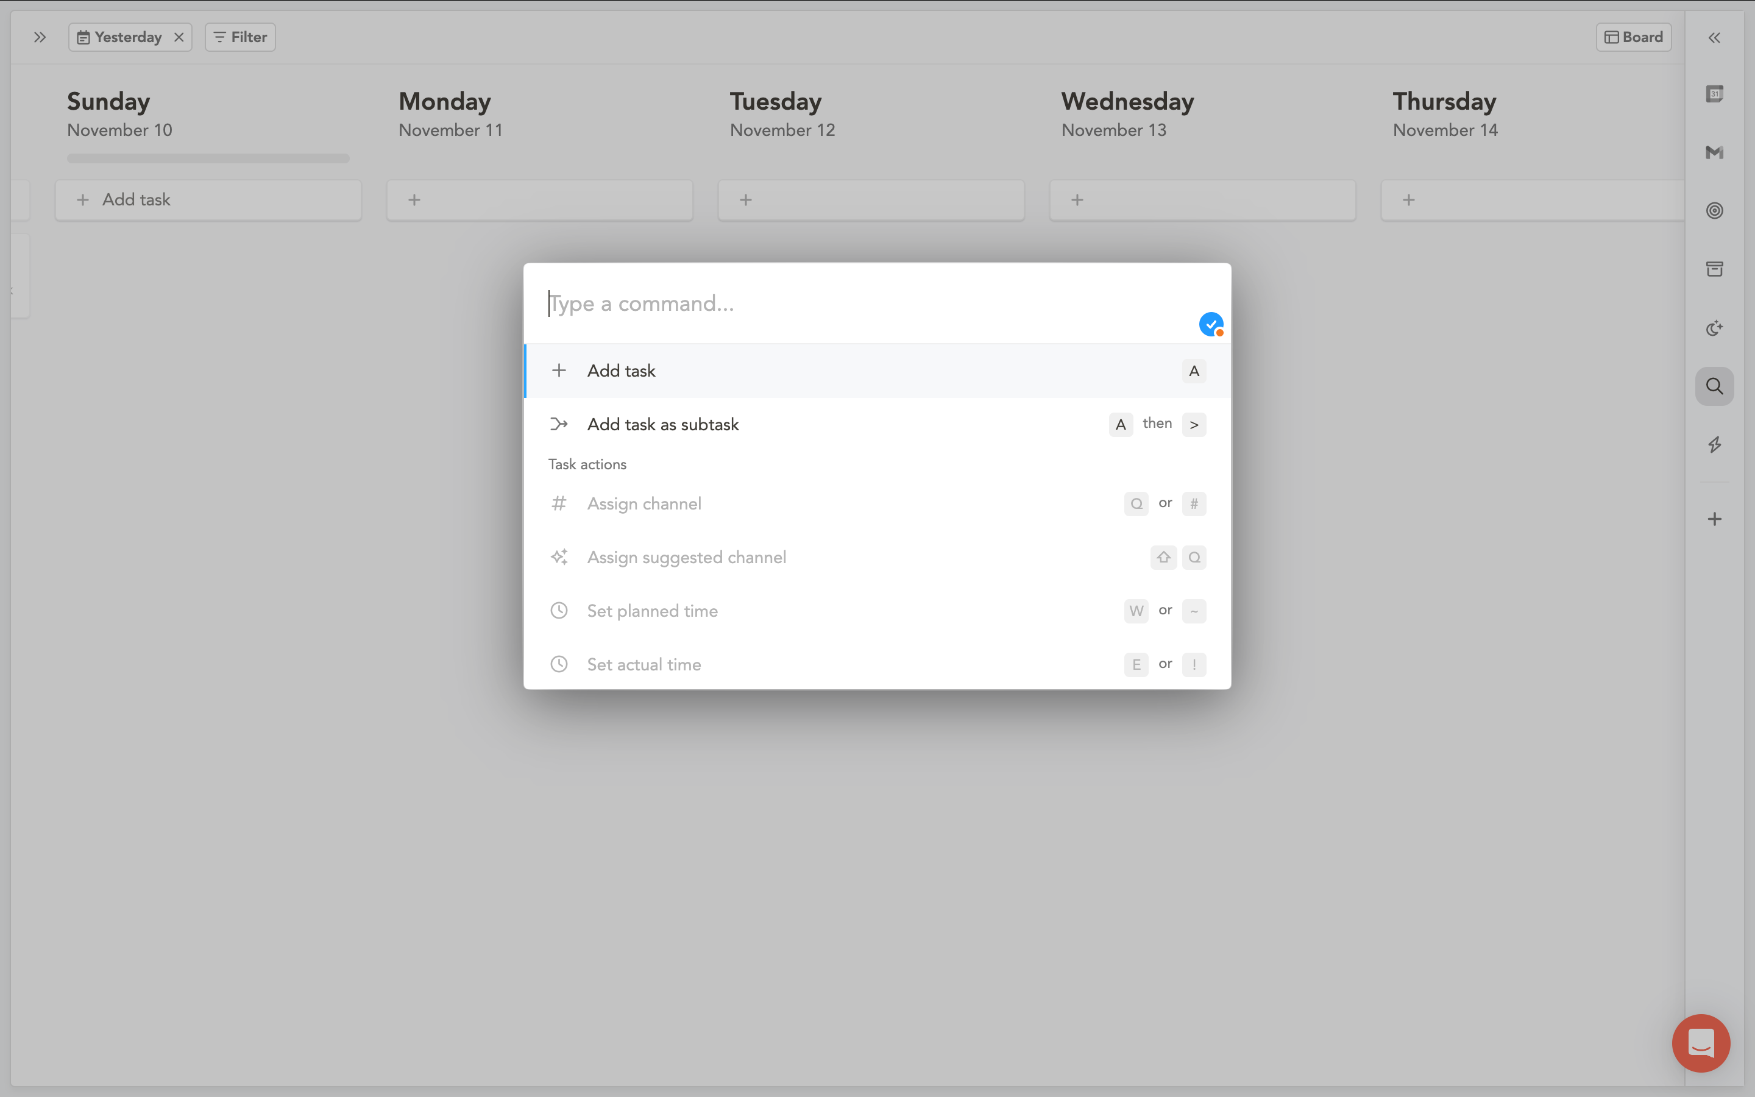Open the Board view switcher
Image resolution: width=1755 pixels, height=1097 pixels.
coord(1633,37)
